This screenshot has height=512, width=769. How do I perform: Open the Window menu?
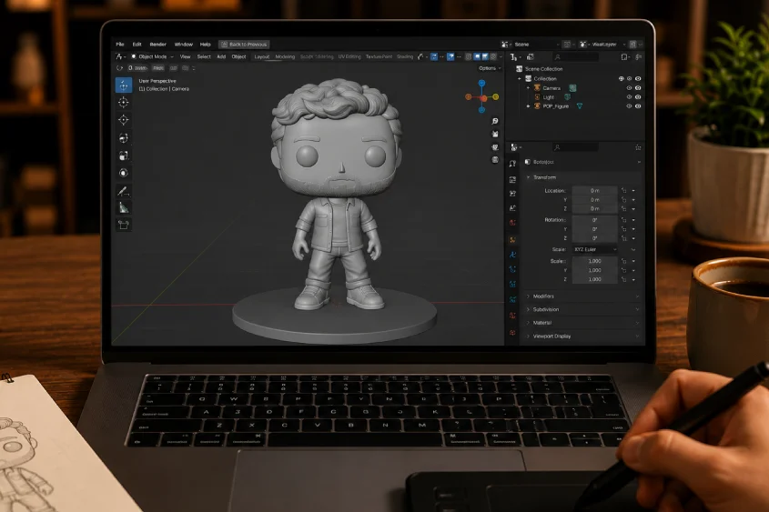click(184, 44)
